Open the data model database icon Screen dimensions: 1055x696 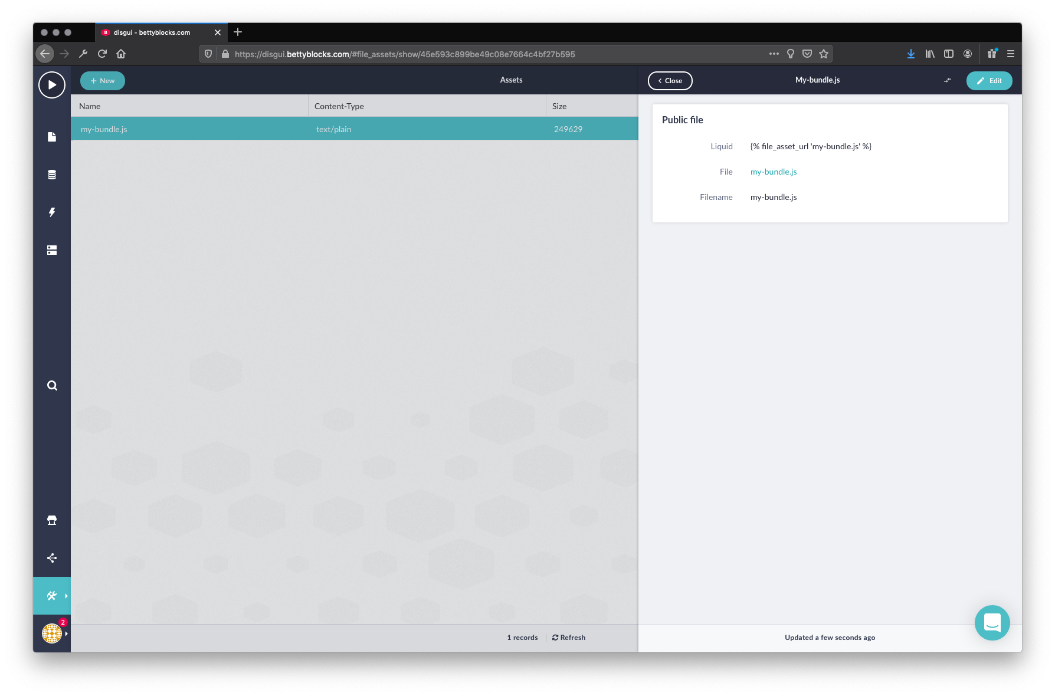(52, 175)
